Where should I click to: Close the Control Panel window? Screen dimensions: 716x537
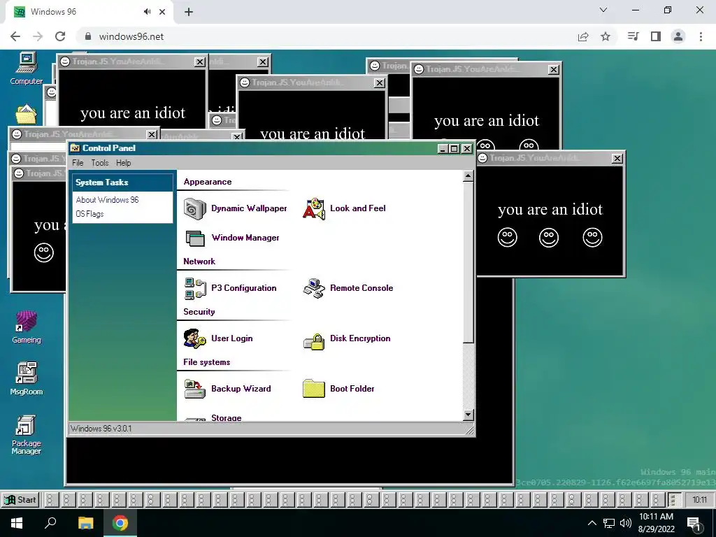[x=466, y=149]
